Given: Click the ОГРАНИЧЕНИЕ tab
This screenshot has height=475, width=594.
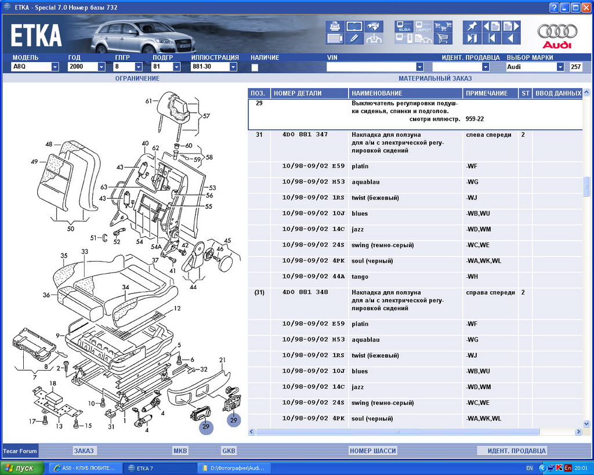Looking at the screenshot, I should [137, 78].
